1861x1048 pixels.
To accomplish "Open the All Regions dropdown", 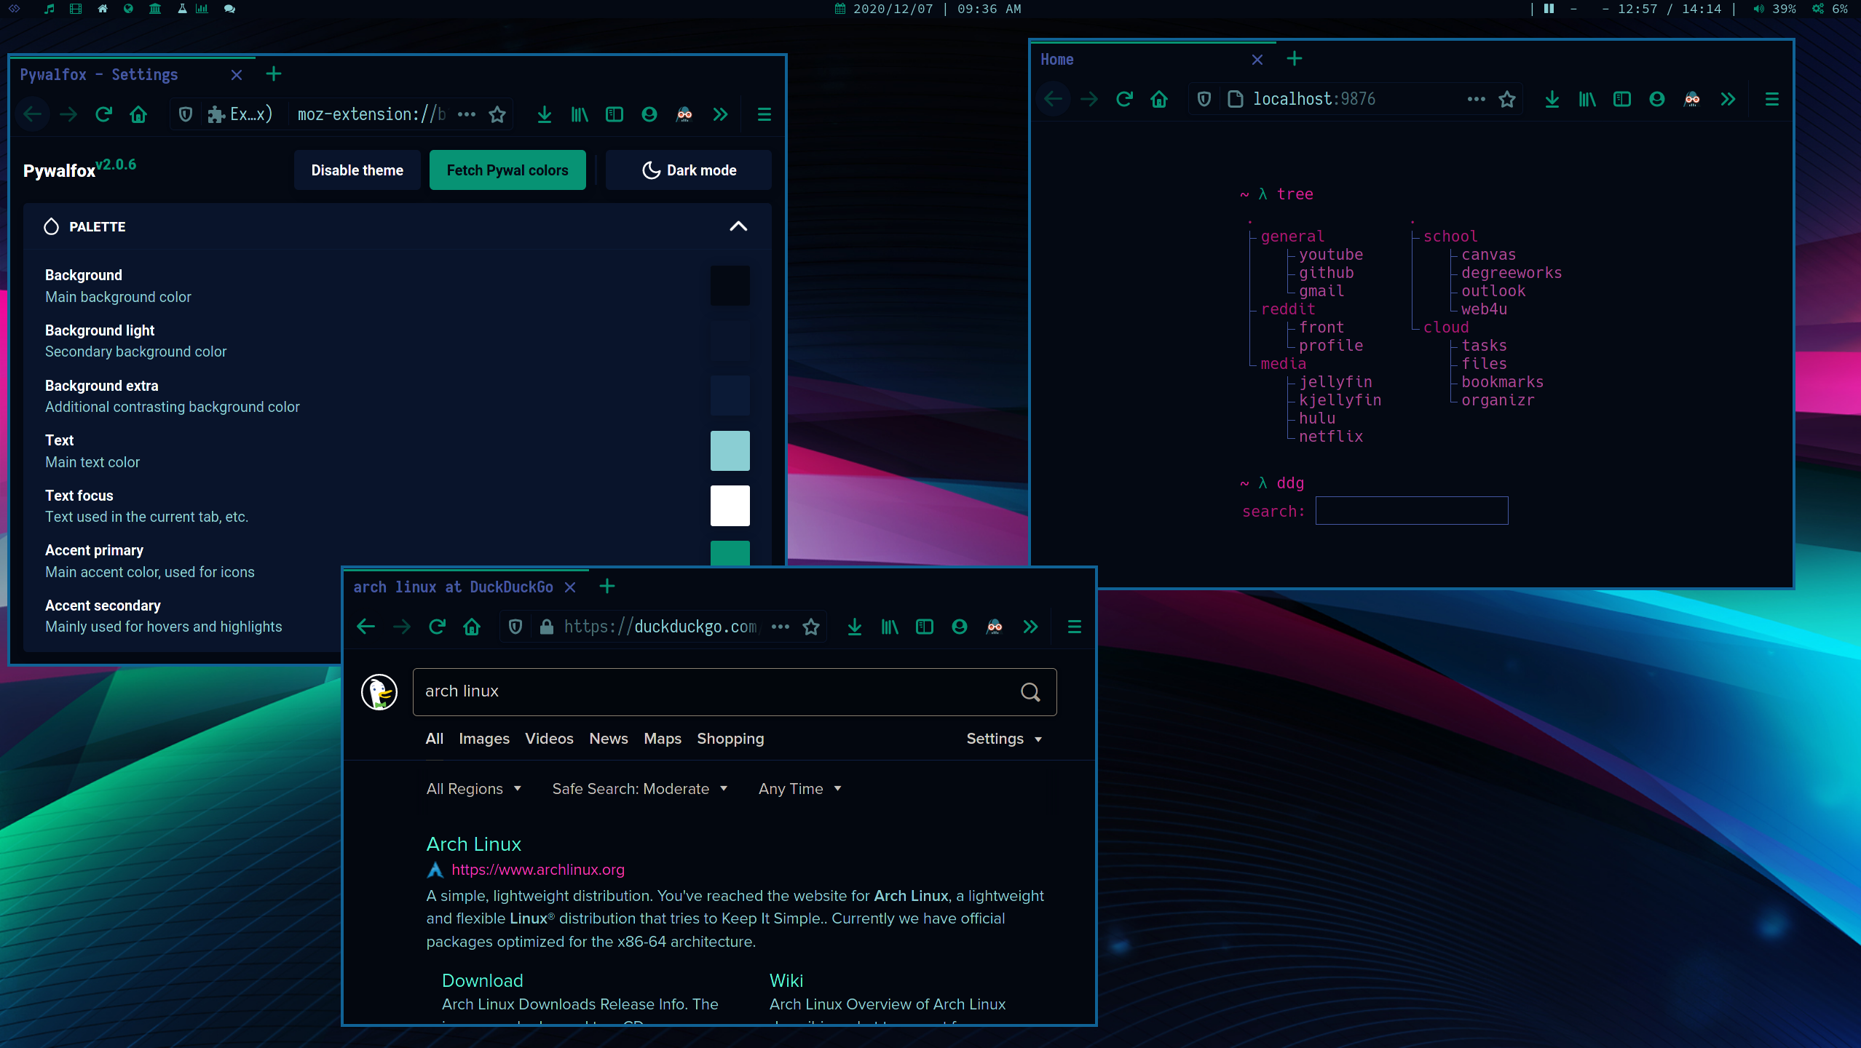I will 473,789.
